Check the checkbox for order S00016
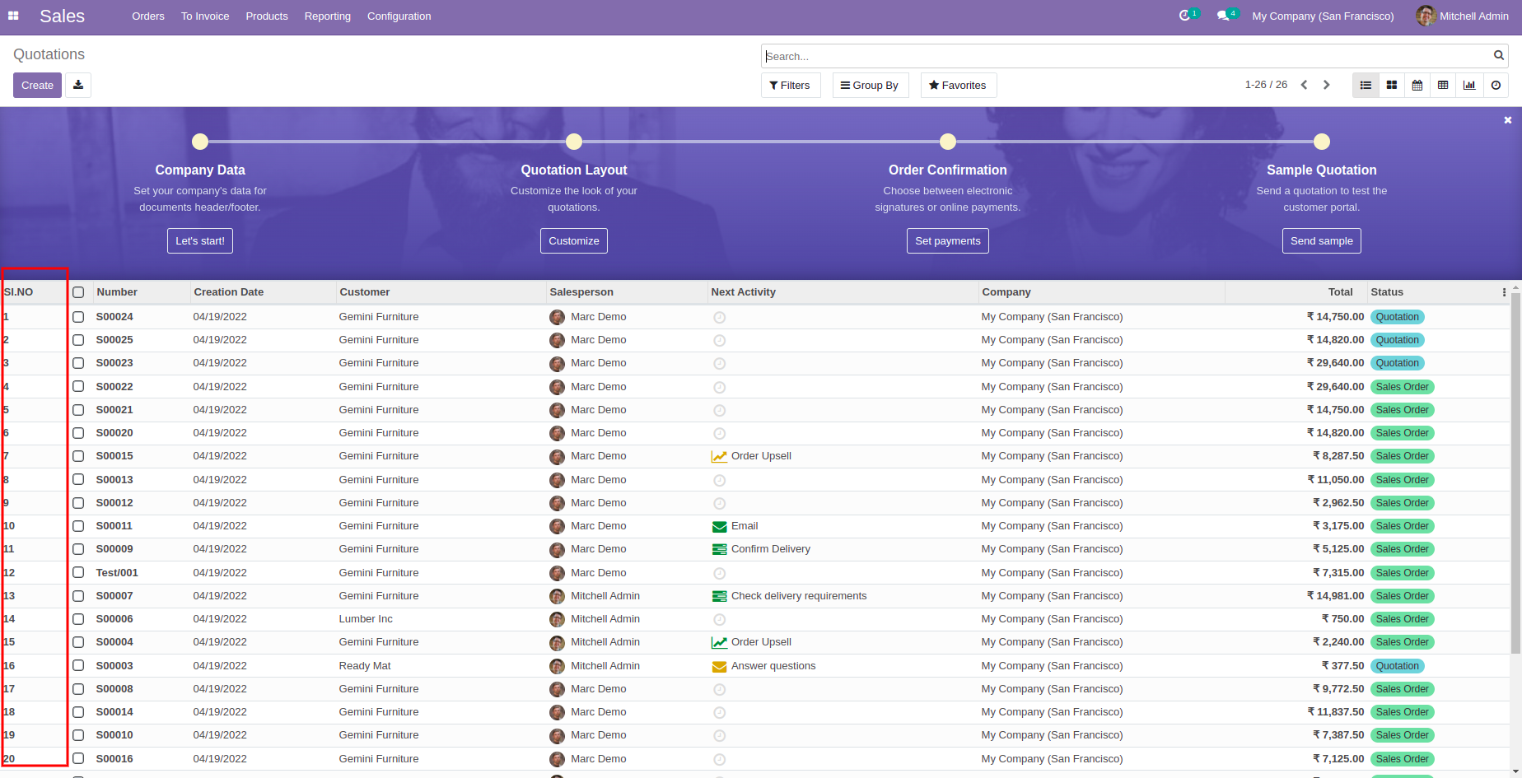The image size is (1522, 778). (78, 759)
